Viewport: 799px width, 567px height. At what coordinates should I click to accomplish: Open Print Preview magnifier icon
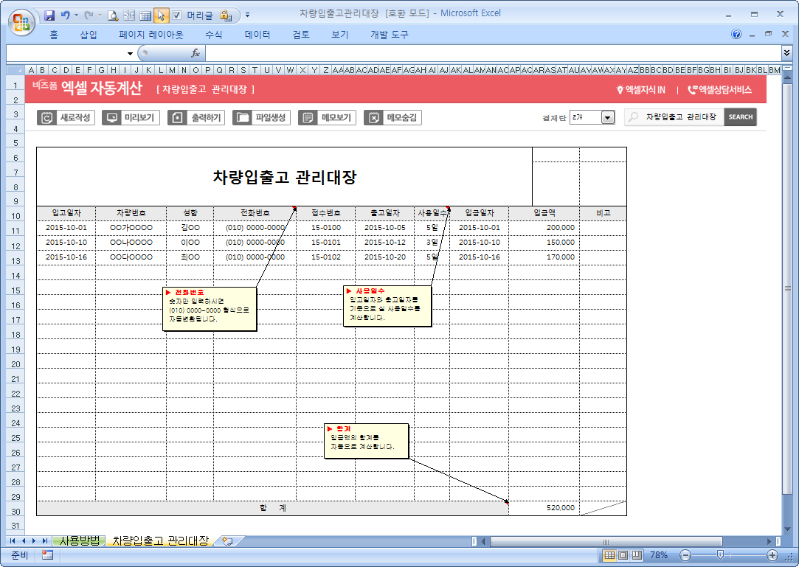[x=113, y=15]
